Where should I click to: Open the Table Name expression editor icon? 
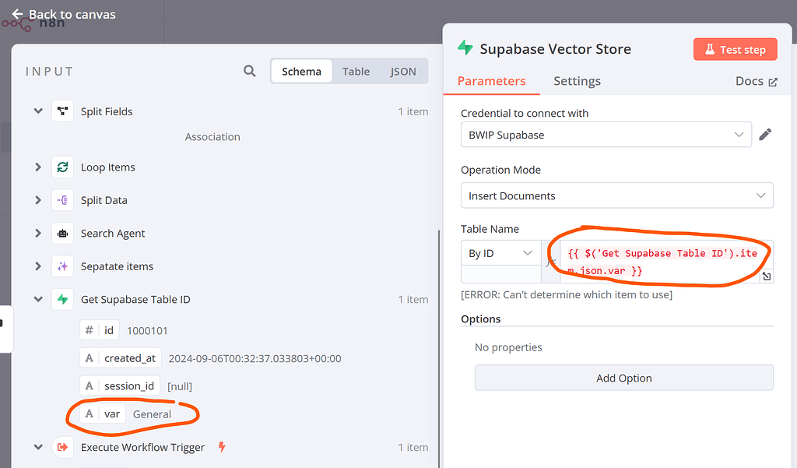click(766, 276)
